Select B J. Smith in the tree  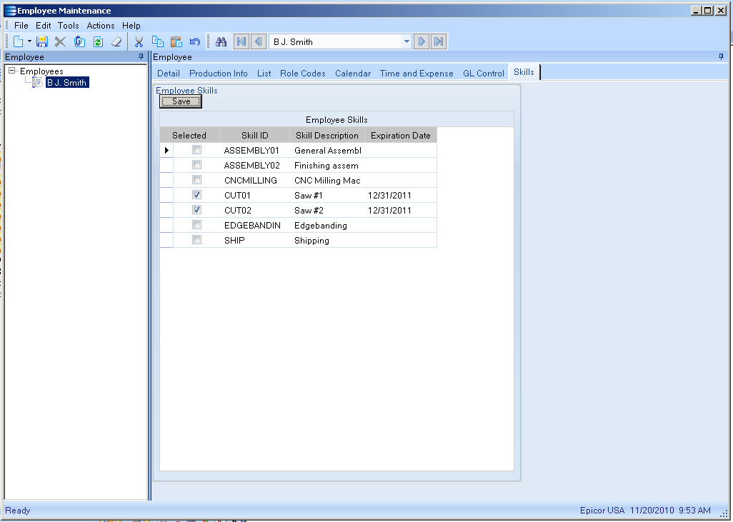click(66, 82)
